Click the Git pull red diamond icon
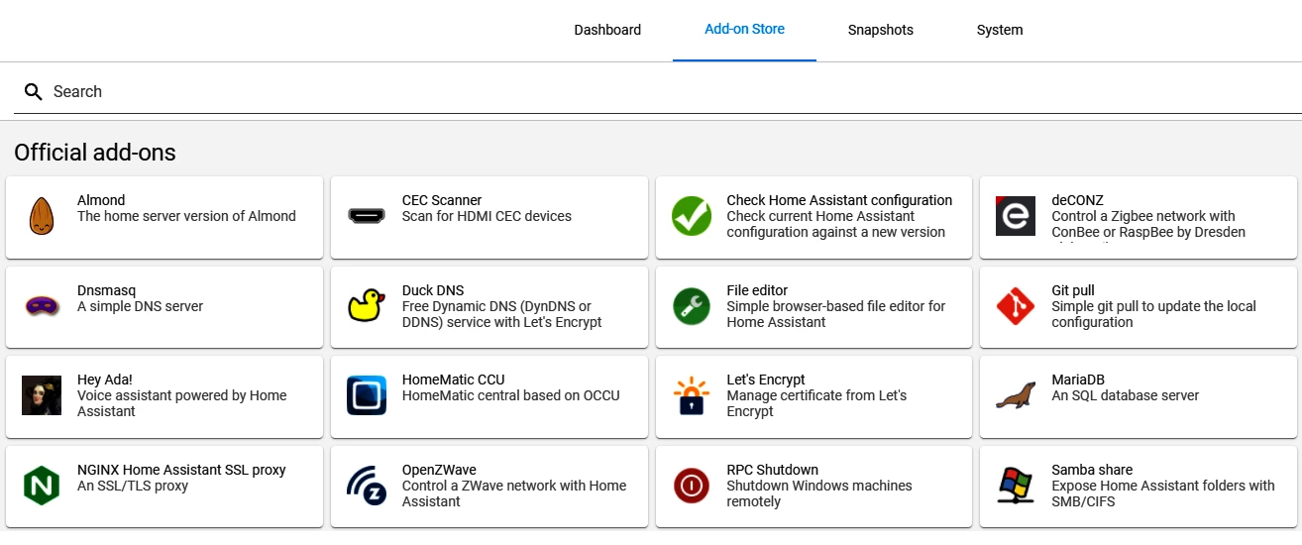 1016,306
